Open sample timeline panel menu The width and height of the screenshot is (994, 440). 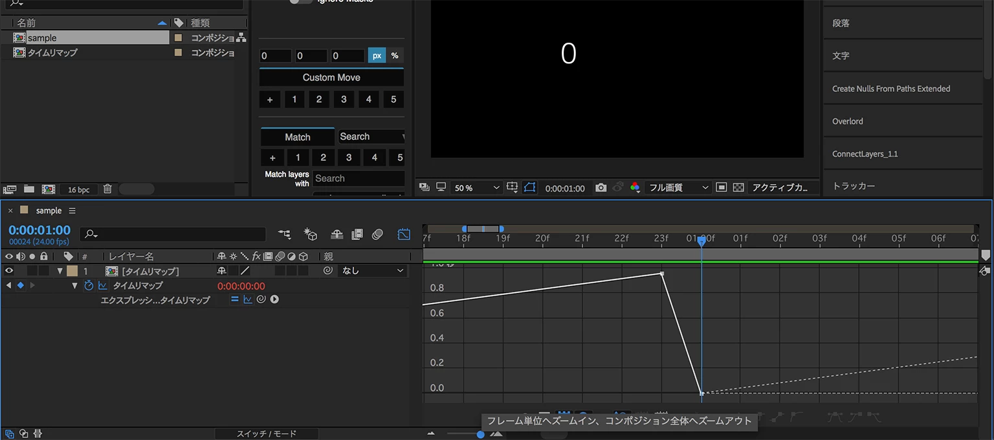pos(72,210)
